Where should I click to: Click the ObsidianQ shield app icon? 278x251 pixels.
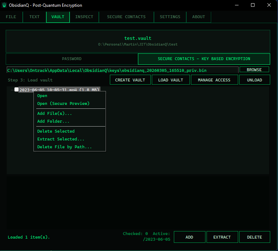[4, 5]
